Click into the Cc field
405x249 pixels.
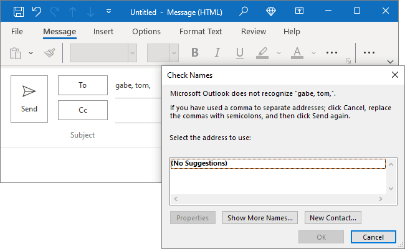point(138,111)
